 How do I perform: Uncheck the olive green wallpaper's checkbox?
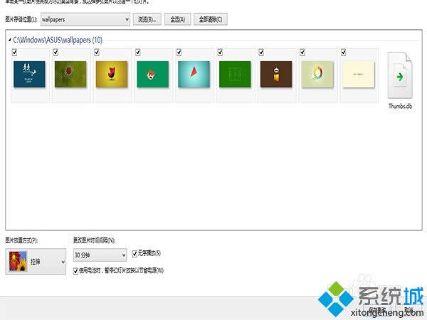tap(56, 52)
